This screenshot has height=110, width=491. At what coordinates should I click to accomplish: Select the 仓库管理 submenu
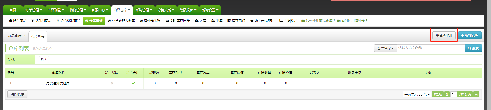pyautogui.click(x=94, y=21)
